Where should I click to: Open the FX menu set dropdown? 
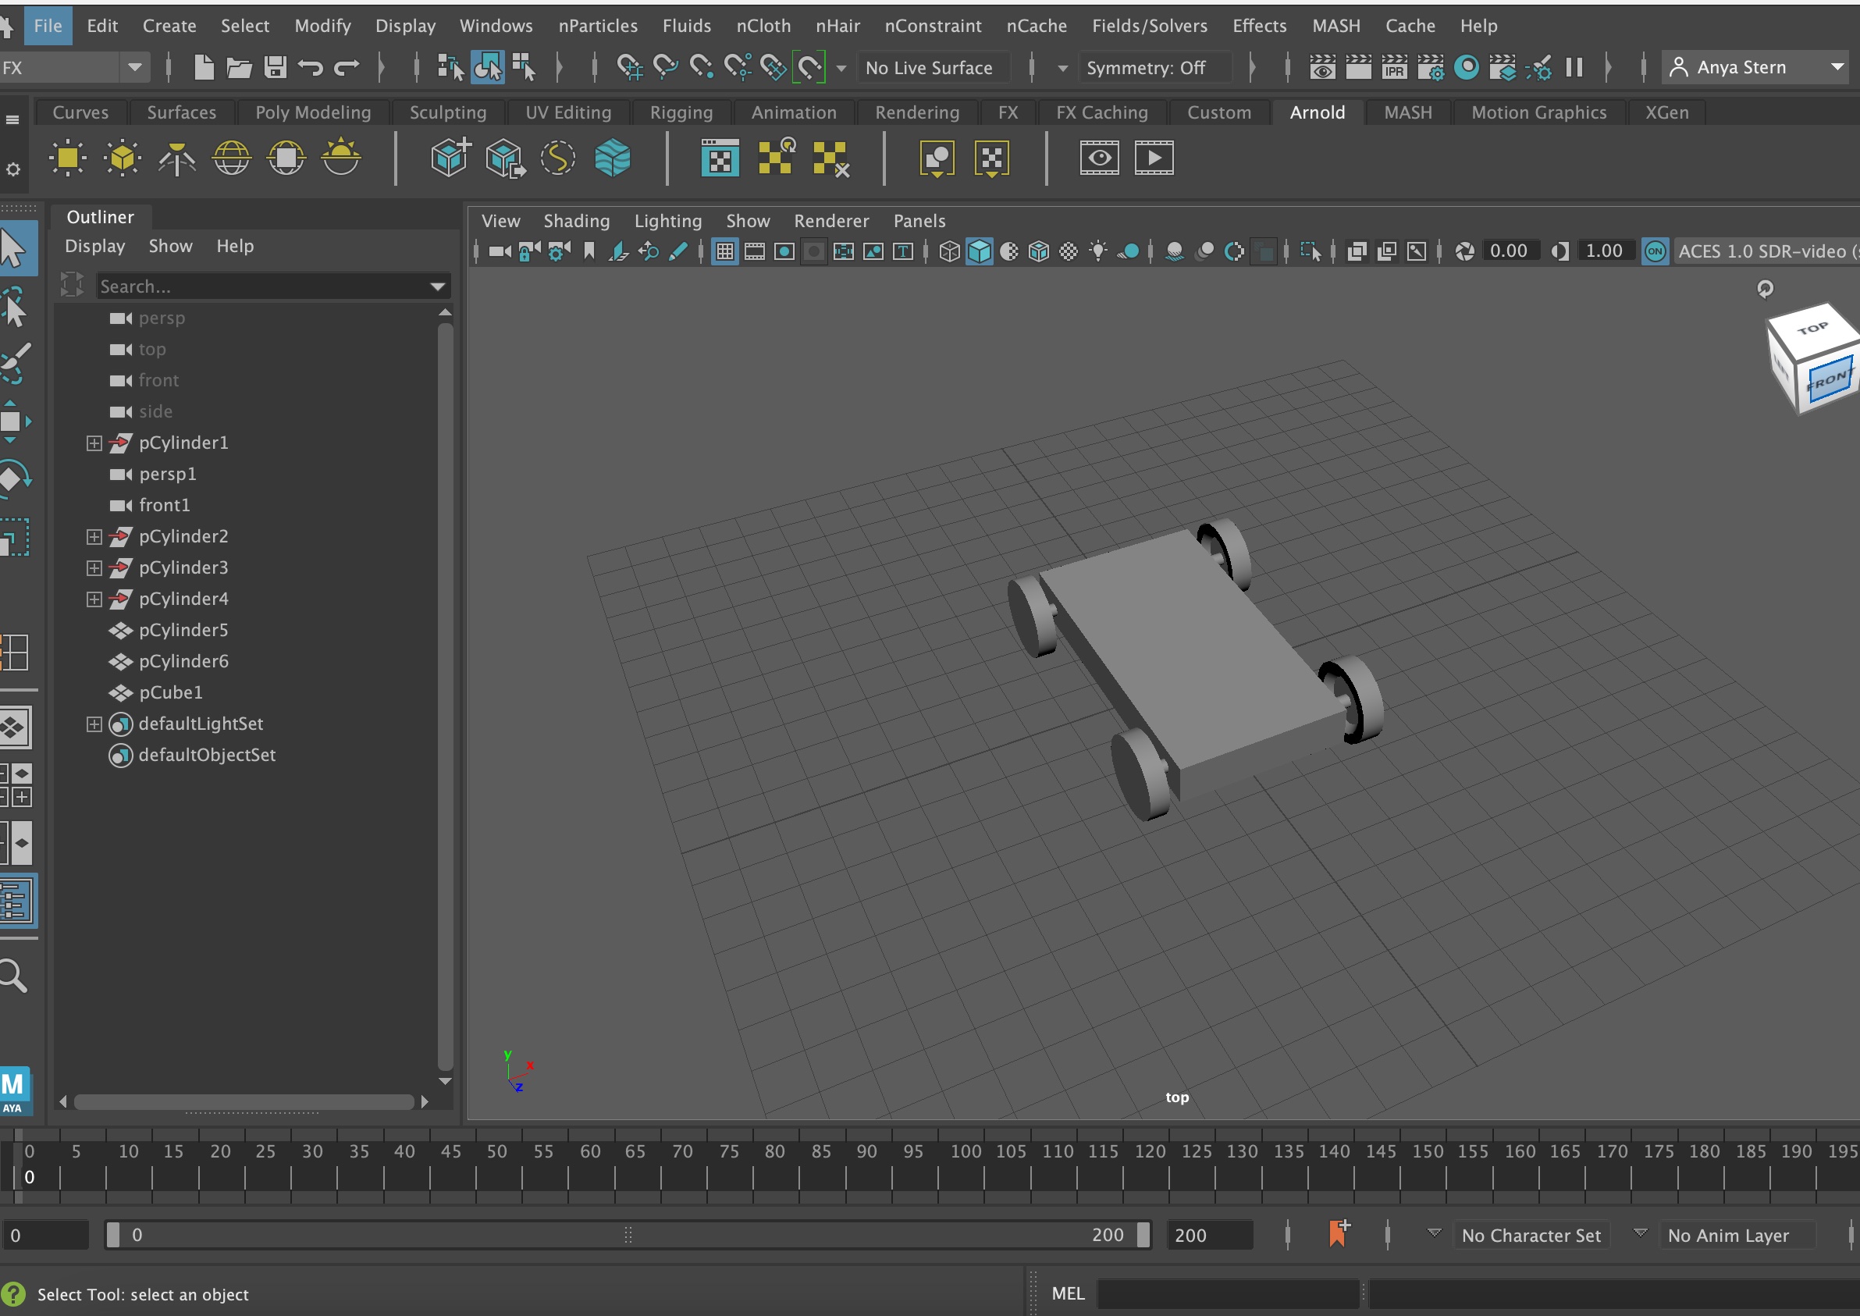pos(76,67)
